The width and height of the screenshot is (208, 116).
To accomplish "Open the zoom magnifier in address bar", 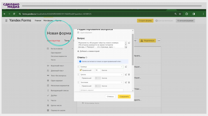I will pos(176,14).
